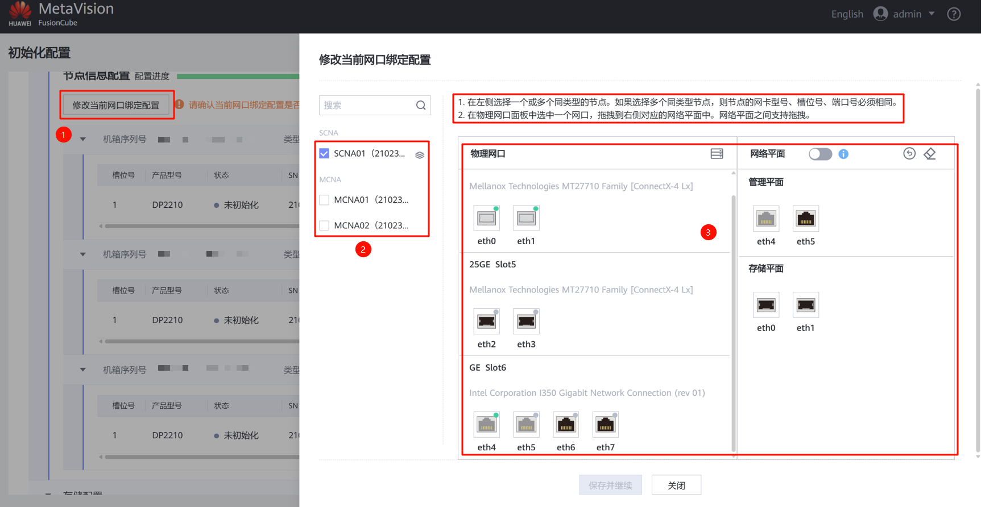
Task: Click the 保存并继续 button
Action: pyautogui.click(x=610, y=485)
